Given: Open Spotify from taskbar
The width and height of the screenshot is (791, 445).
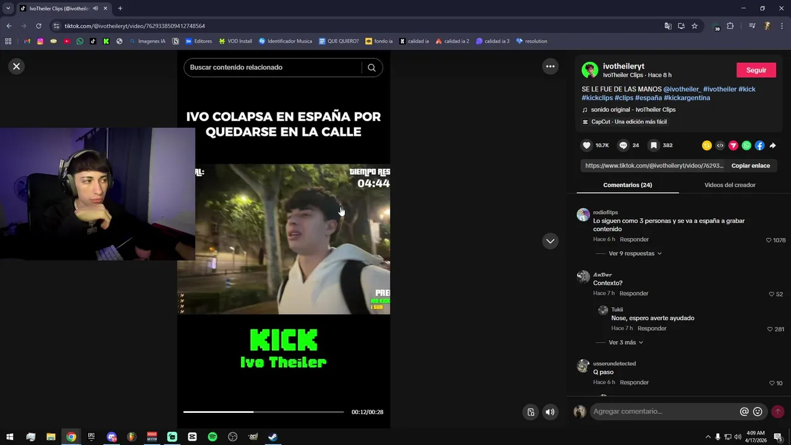Looking at the screenshot, I should (x=212, y=437).
